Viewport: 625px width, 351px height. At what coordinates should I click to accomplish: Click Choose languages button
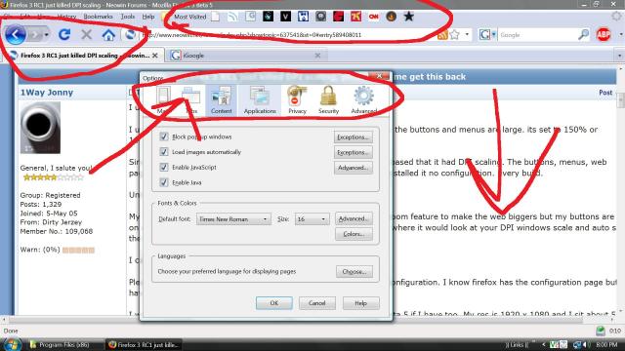354,271
